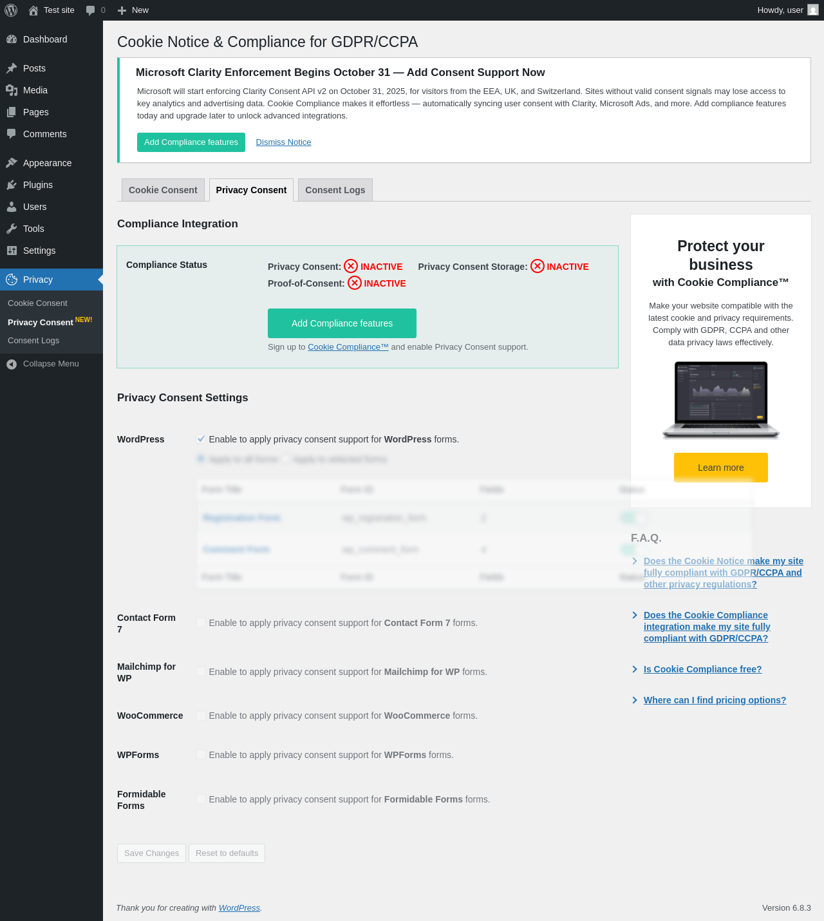The image size is (824, 921).
Task: Click the Privacy cookie icon
Action: [12, 280]
